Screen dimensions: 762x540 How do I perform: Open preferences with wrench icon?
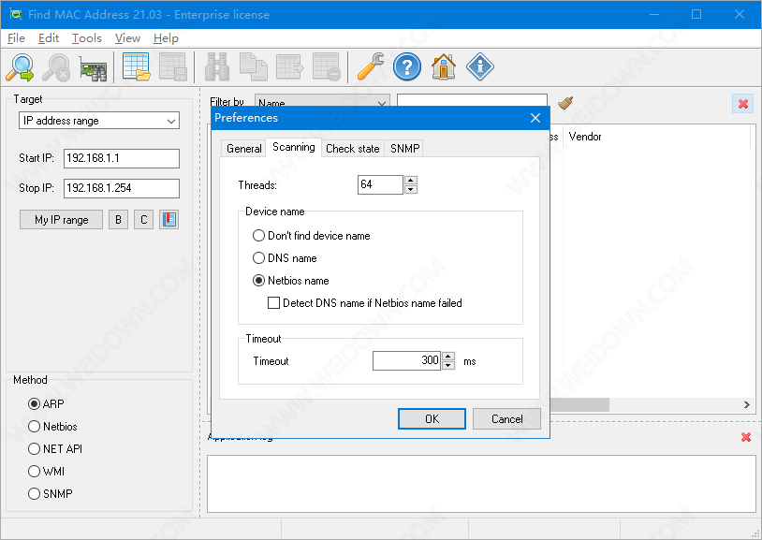click(x=371, y=67)
